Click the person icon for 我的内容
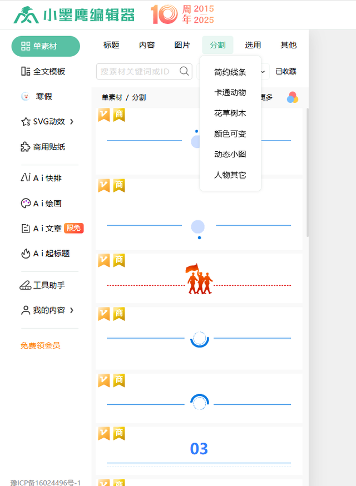The image size is (356, 486). point(26,310)
